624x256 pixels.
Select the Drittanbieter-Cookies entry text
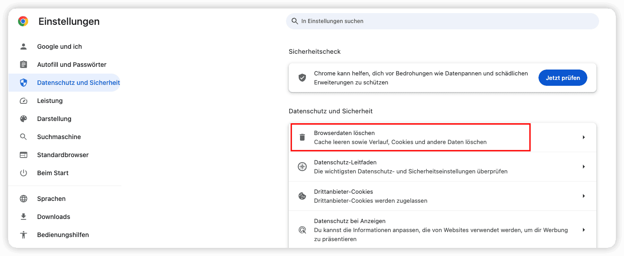pyautogui.click(x=343, y=191)
